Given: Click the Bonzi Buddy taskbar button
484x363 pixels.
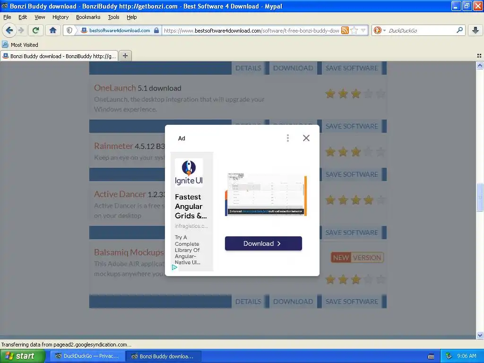Looking at the screenshot, I should [x=164, y=356].
